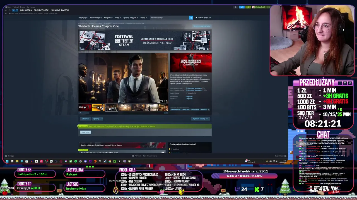Go to the SPOŁECZNOŚĆ tab
The image size is (357, 200).
pos(41,10)
